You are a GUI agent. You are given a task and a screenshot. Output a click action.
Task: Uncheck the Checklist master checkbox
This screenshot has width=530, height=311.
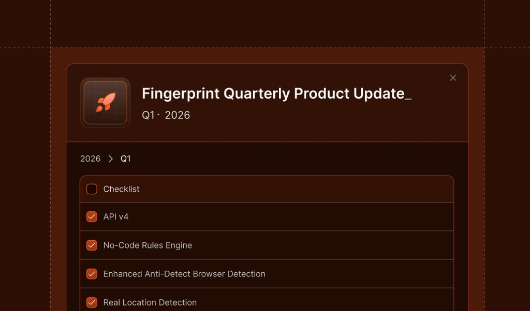point(92,189)
